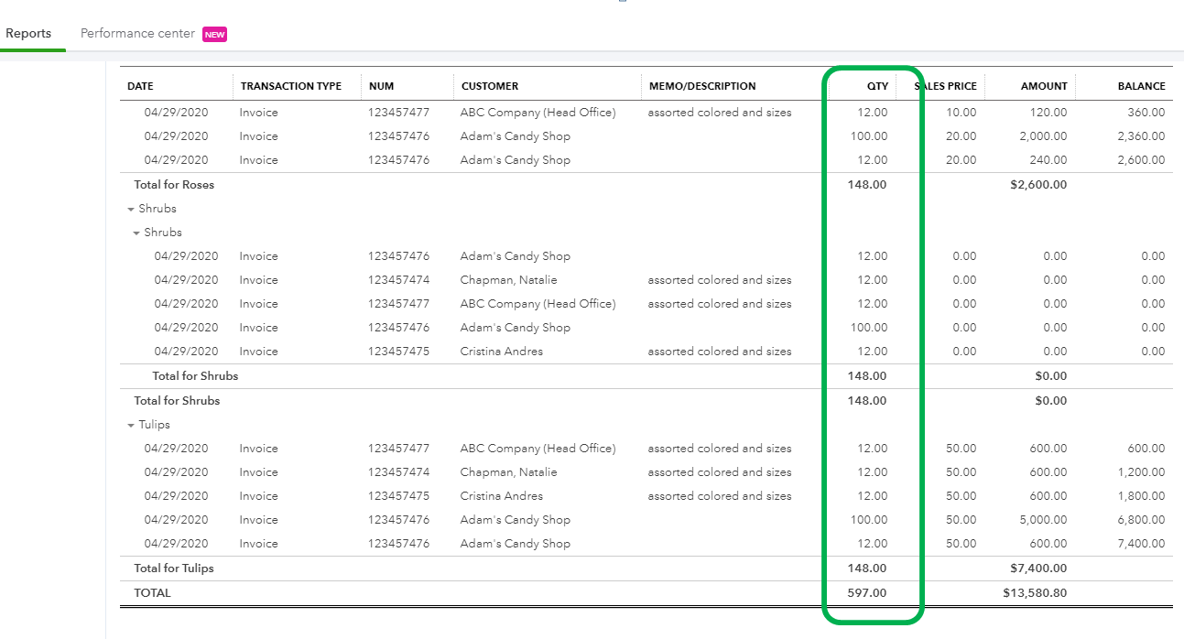The image size is (1184, 639).
Task: Switch to Performance center tab
Action: tap(137, 34)
